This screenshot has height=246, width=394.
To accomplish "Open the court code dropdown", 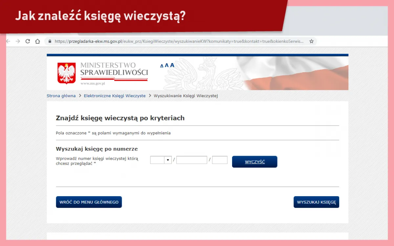I will click(168, 160).
